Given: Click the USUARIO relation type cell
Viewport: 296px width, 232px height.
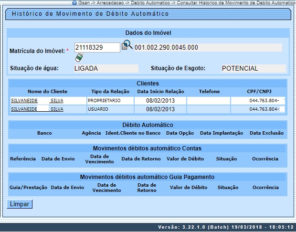Looking at the screenshot, I should [x=109, y=109].
